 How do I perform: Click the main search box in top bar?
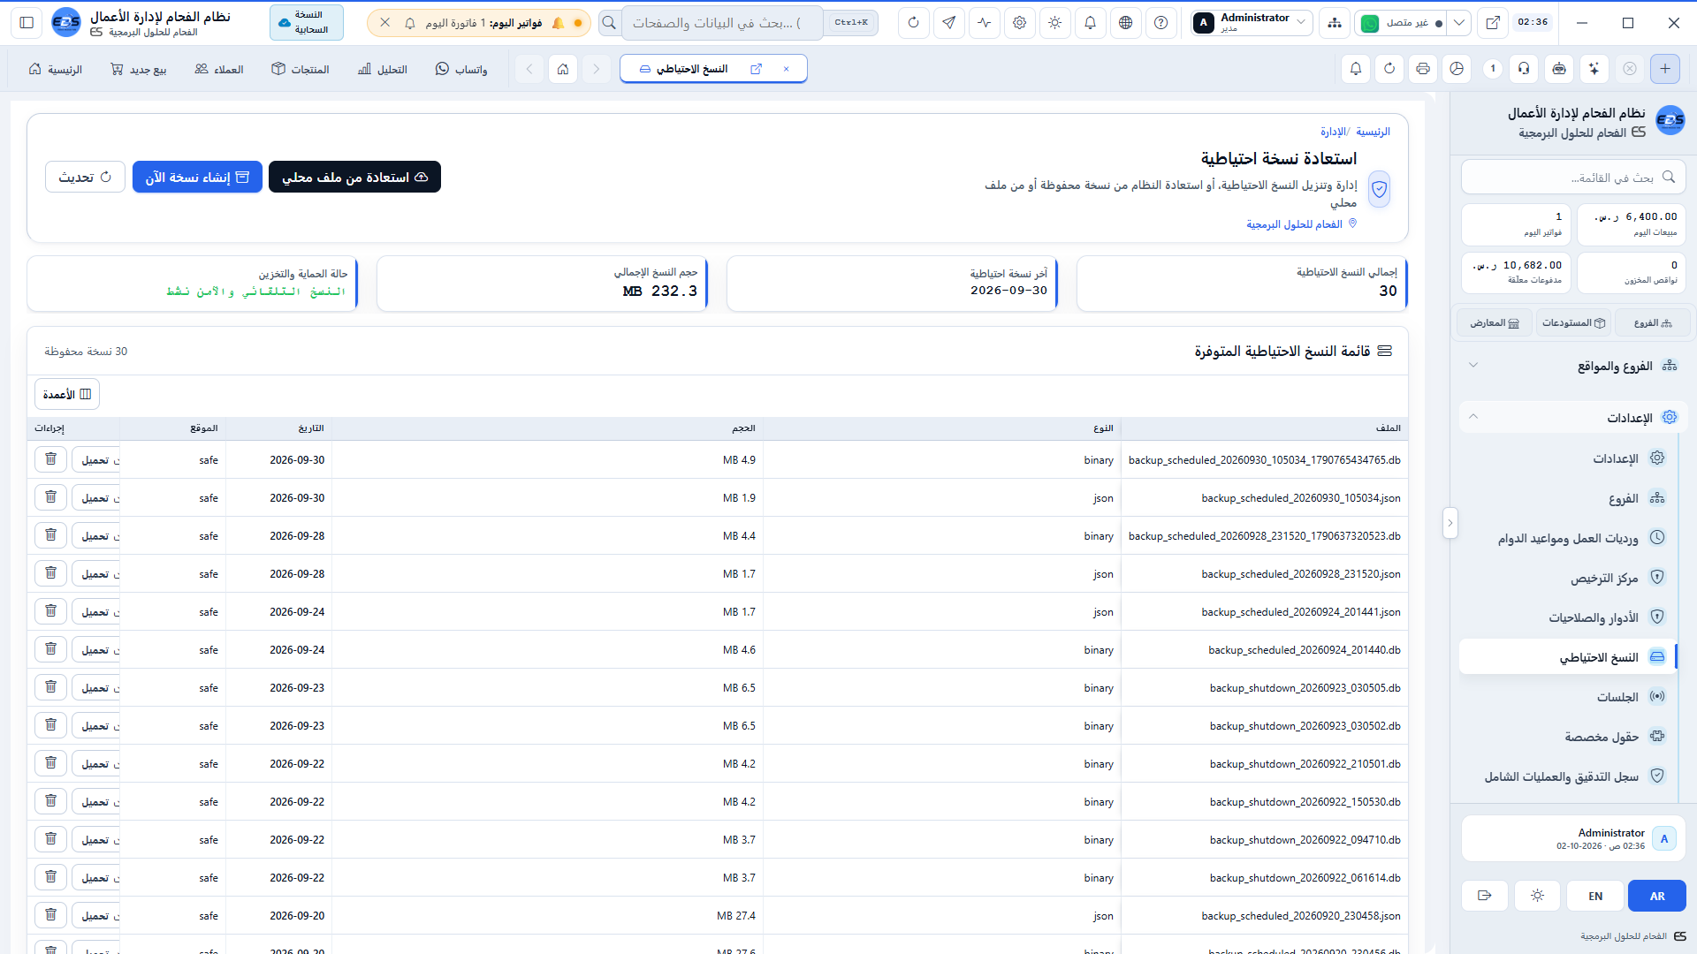point(722,23)
